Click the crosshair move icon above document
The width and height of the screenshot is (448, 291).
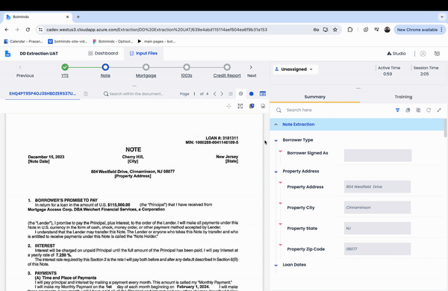[x=228, y=106]
